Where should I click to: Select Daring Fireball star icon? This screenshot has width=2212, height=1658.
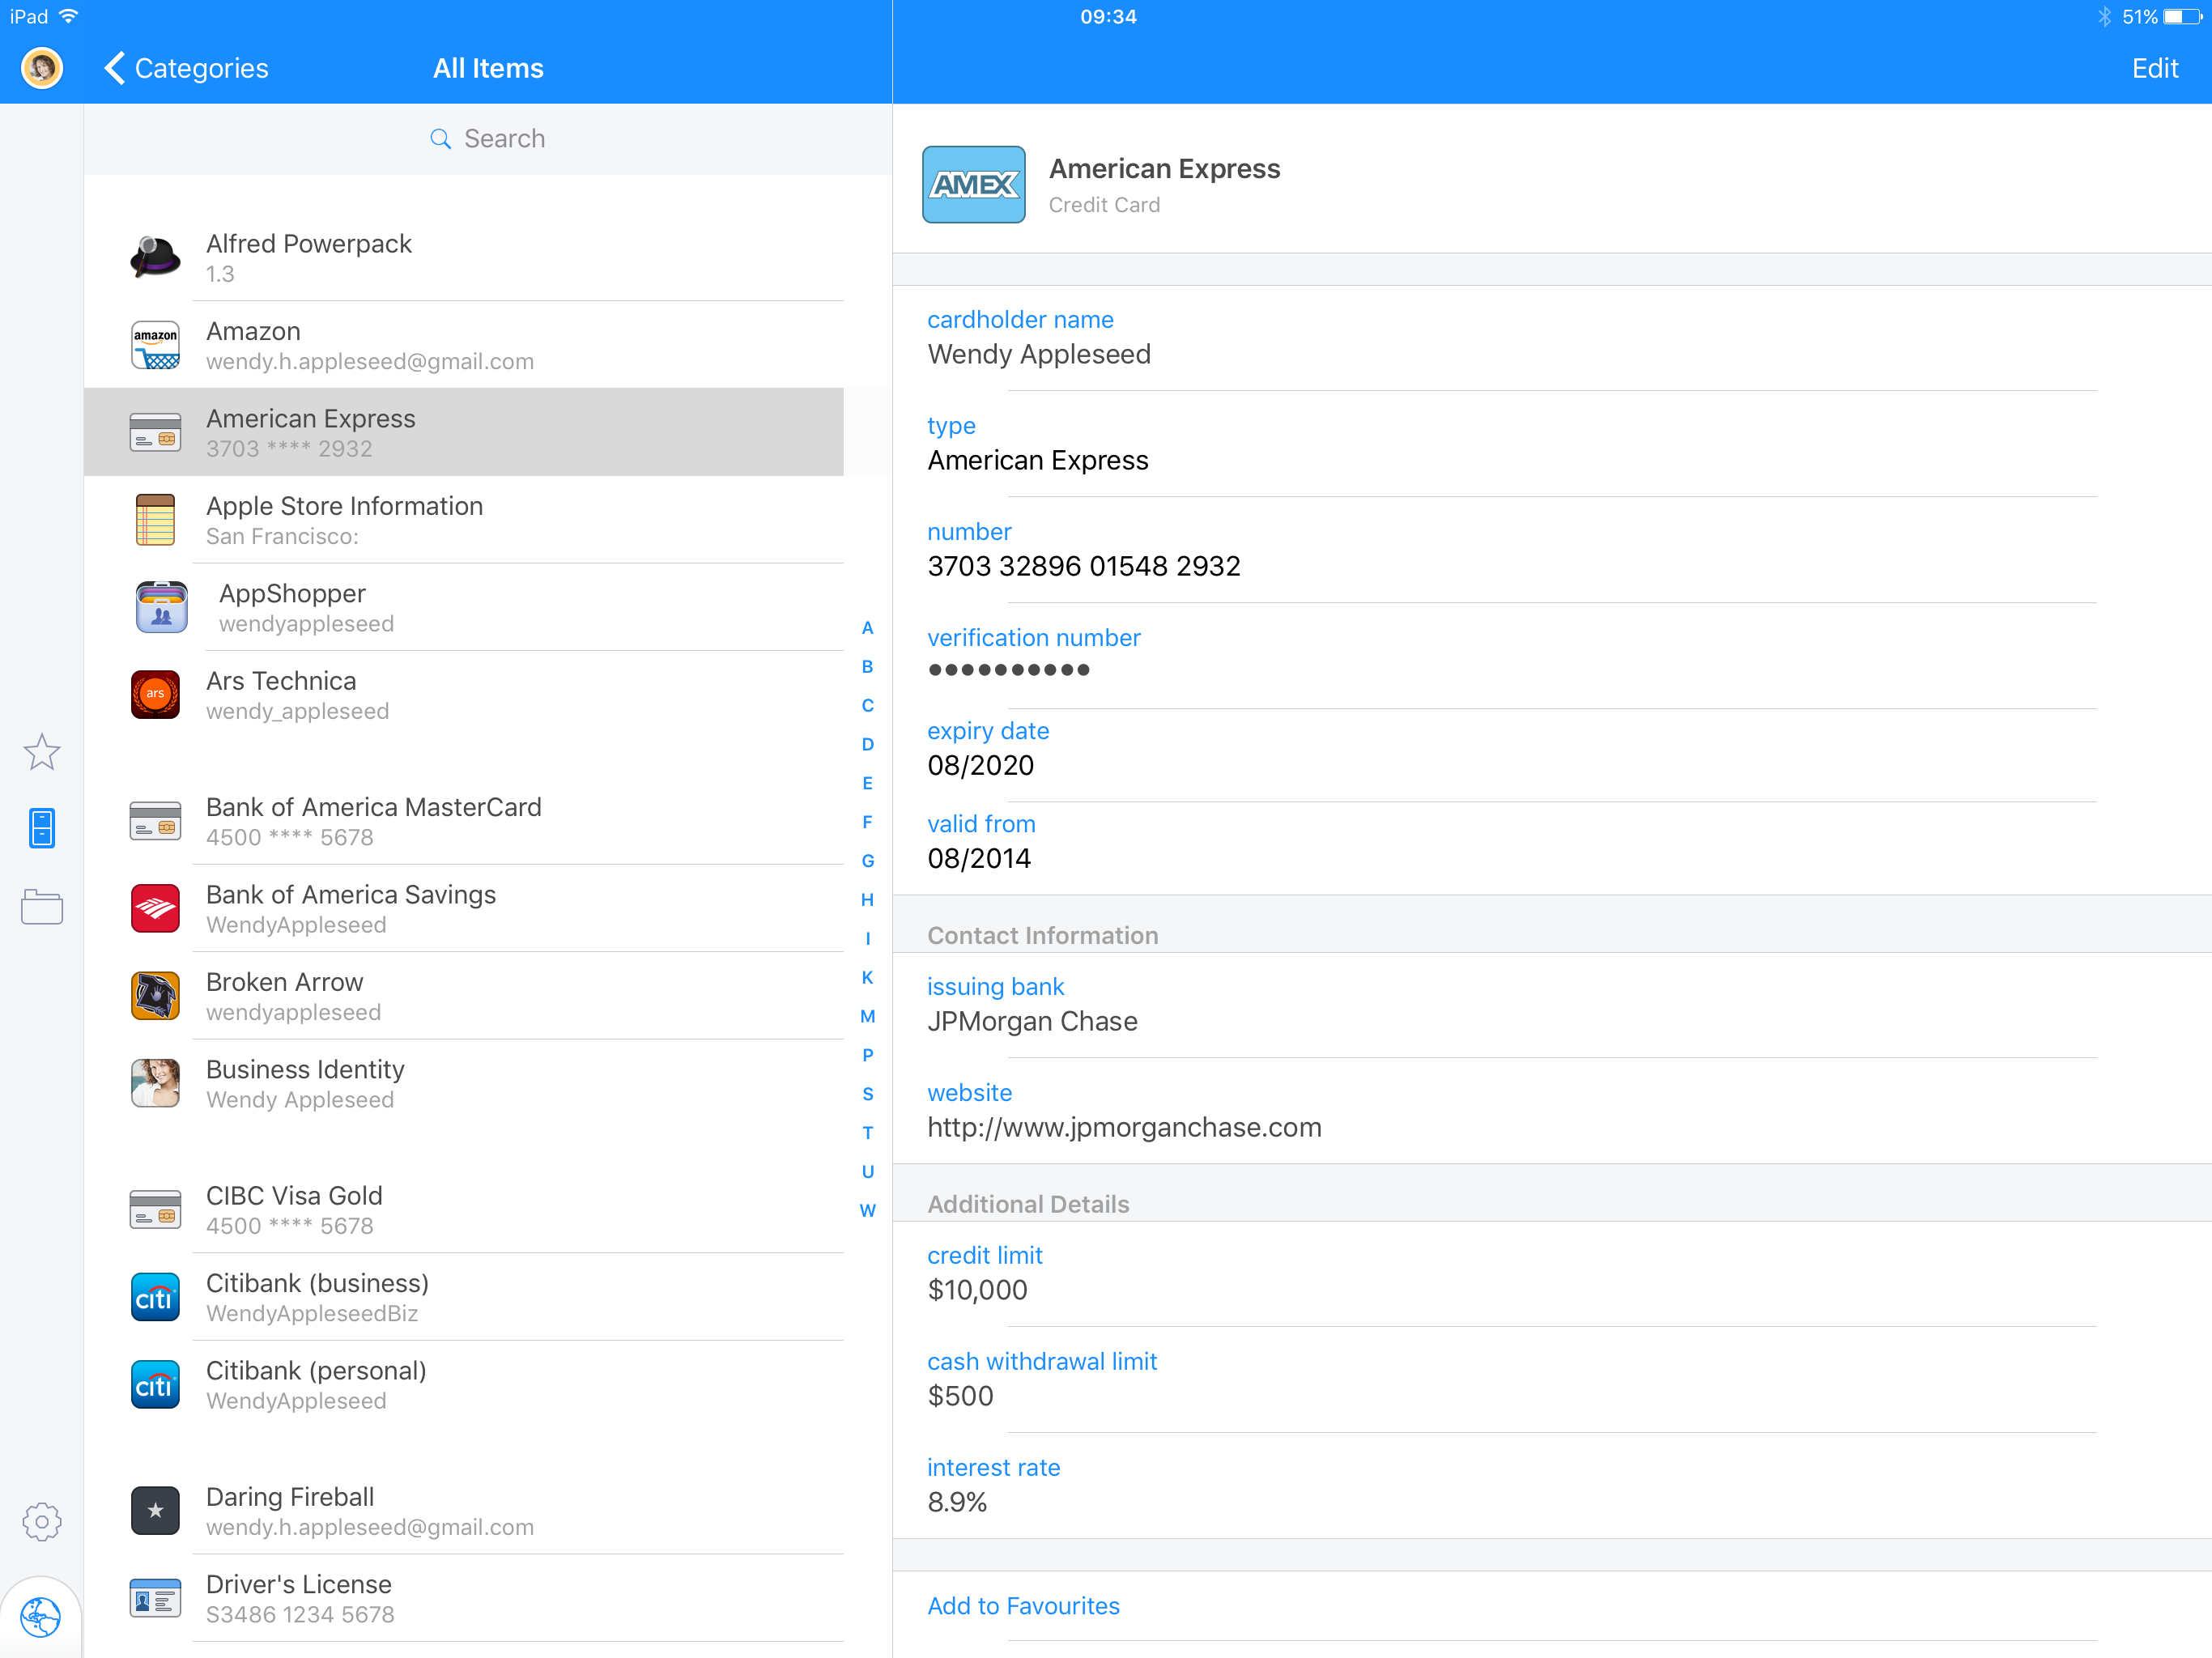(156, 1511)
